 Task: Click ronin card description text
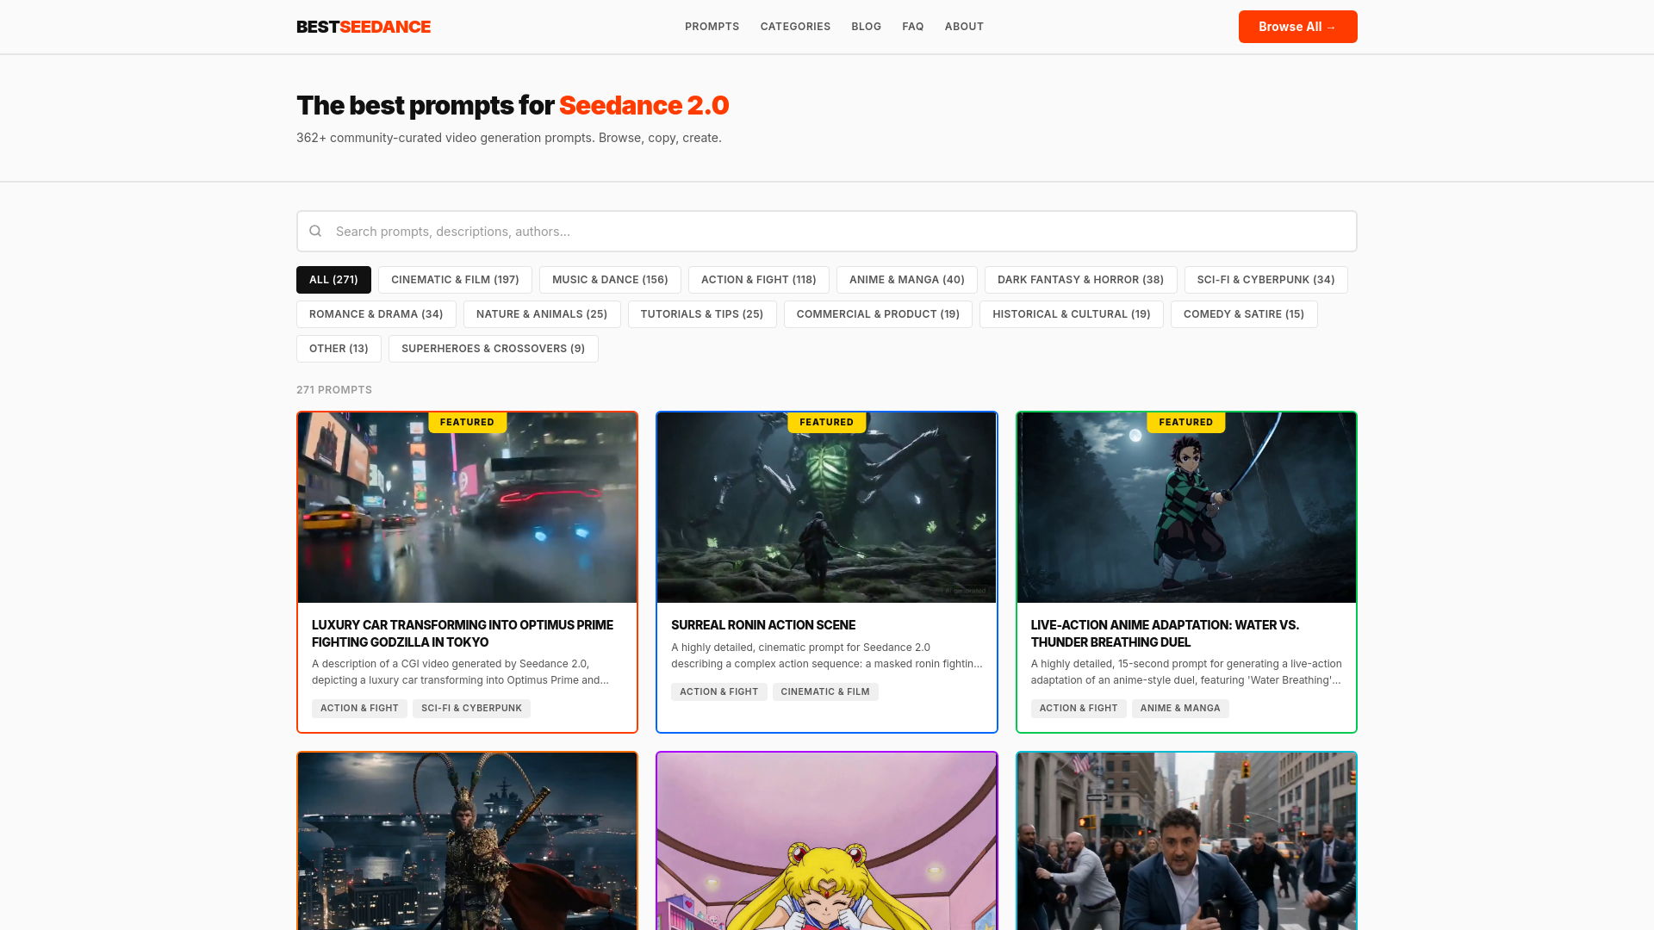(826, 655)
